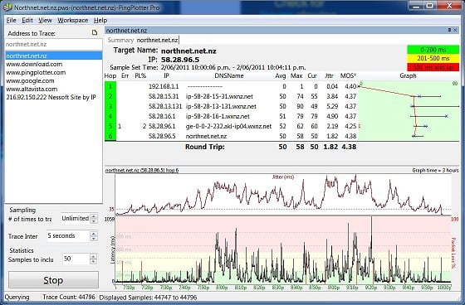Switch to the Summary tab

[120, 40]
